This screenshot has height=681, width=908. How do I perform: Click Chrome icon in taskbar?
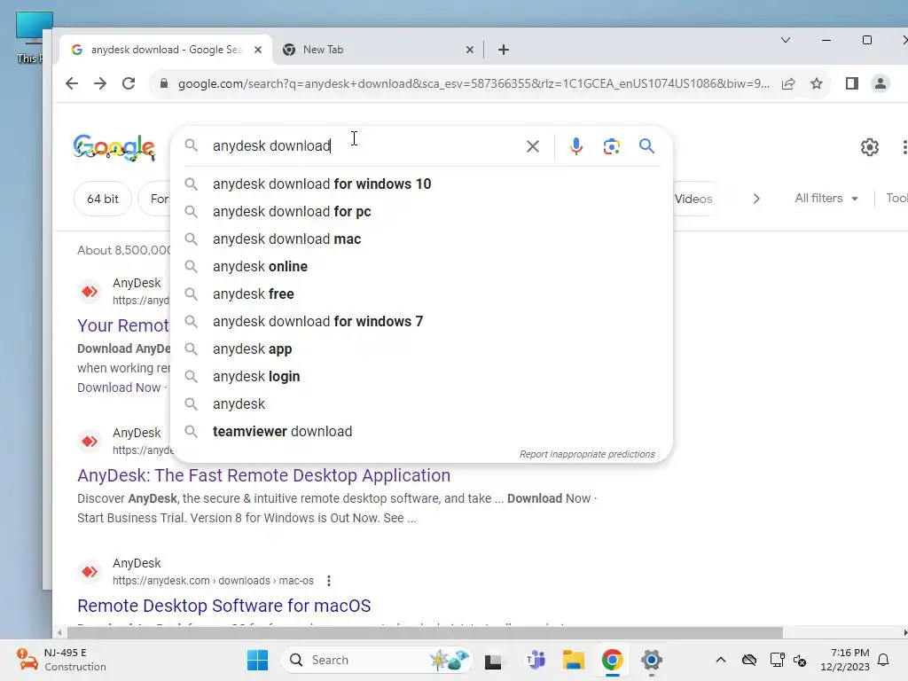click(x=612, y=660)
